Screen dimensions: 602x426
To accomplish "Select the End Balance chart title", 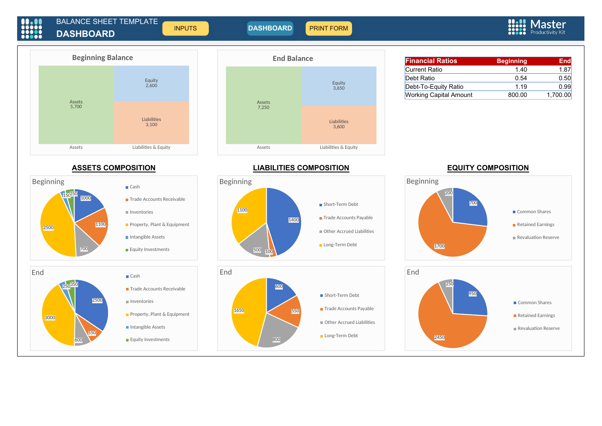I will pos(293,58).
